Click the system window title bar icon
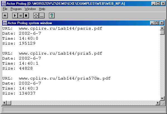 coord(5,23)
